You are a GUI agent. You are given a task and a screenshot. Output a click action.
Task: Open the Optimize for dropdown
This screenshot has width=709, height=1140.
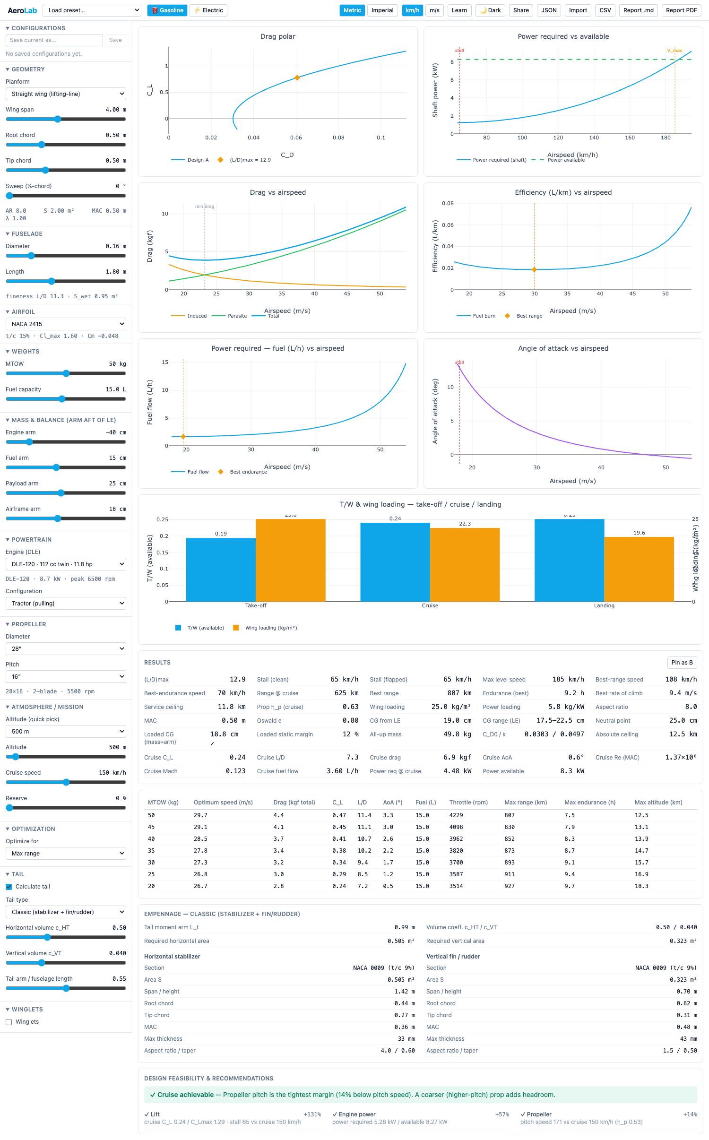click(x=66, y=853)
